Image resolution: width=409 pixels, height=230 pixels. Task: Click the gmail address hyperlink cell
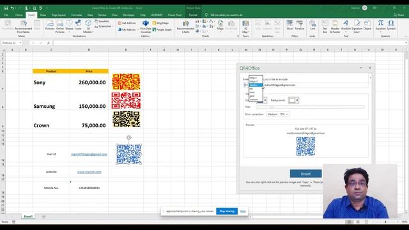tap(89, 155)
